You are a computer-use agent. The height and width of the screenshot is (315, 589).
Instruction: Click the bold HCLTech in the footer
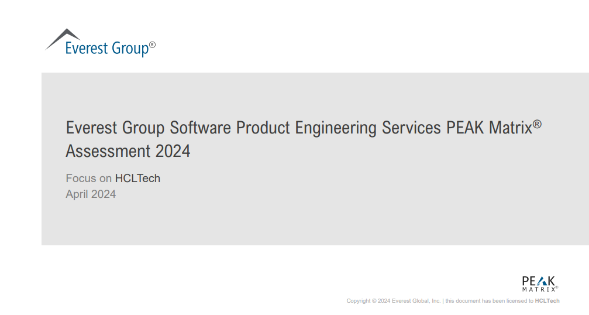tap(547, 301)
